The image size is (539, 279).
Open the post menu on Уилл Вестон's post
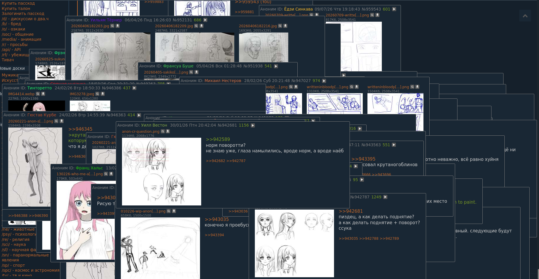[x=253, y=125]
